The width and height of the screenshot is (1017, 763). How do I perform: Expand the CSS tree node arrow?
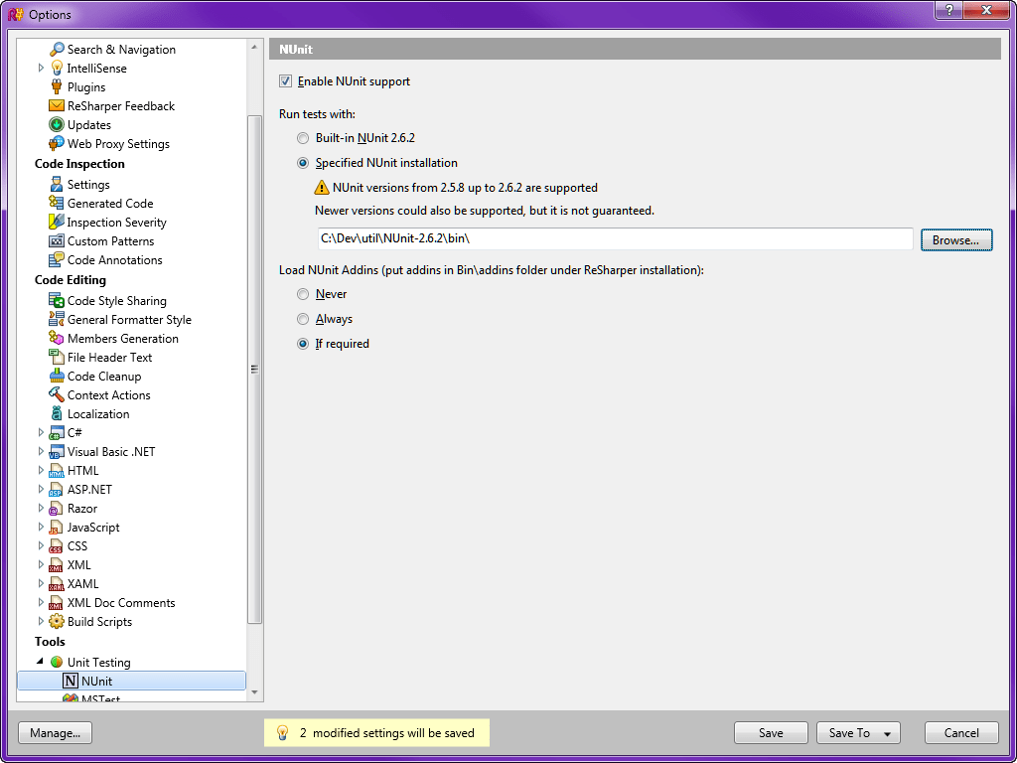[x=41, y=545]
